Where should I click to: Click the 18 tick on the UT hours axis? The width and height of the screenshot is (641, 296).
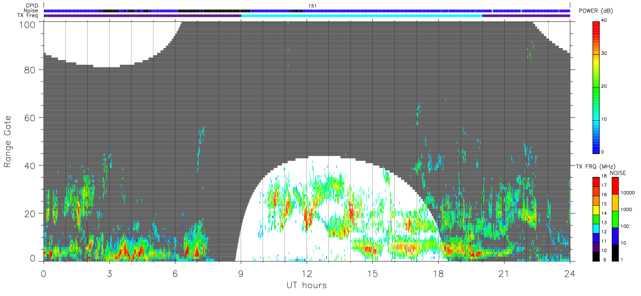pyautogui.click(x=438, y=273)
